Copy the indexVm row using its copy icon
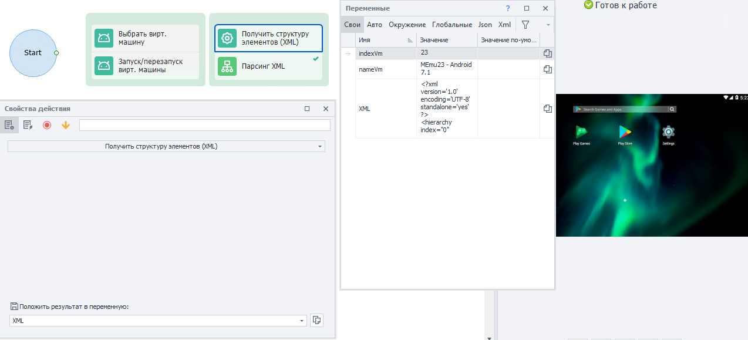This screenshot has width=748, height=340. (x=547, y=53)
